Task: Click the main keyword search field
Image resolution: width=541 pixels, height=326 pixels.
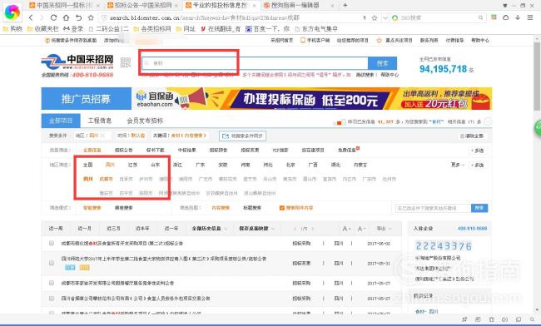Action: click(x=255, y=63)
